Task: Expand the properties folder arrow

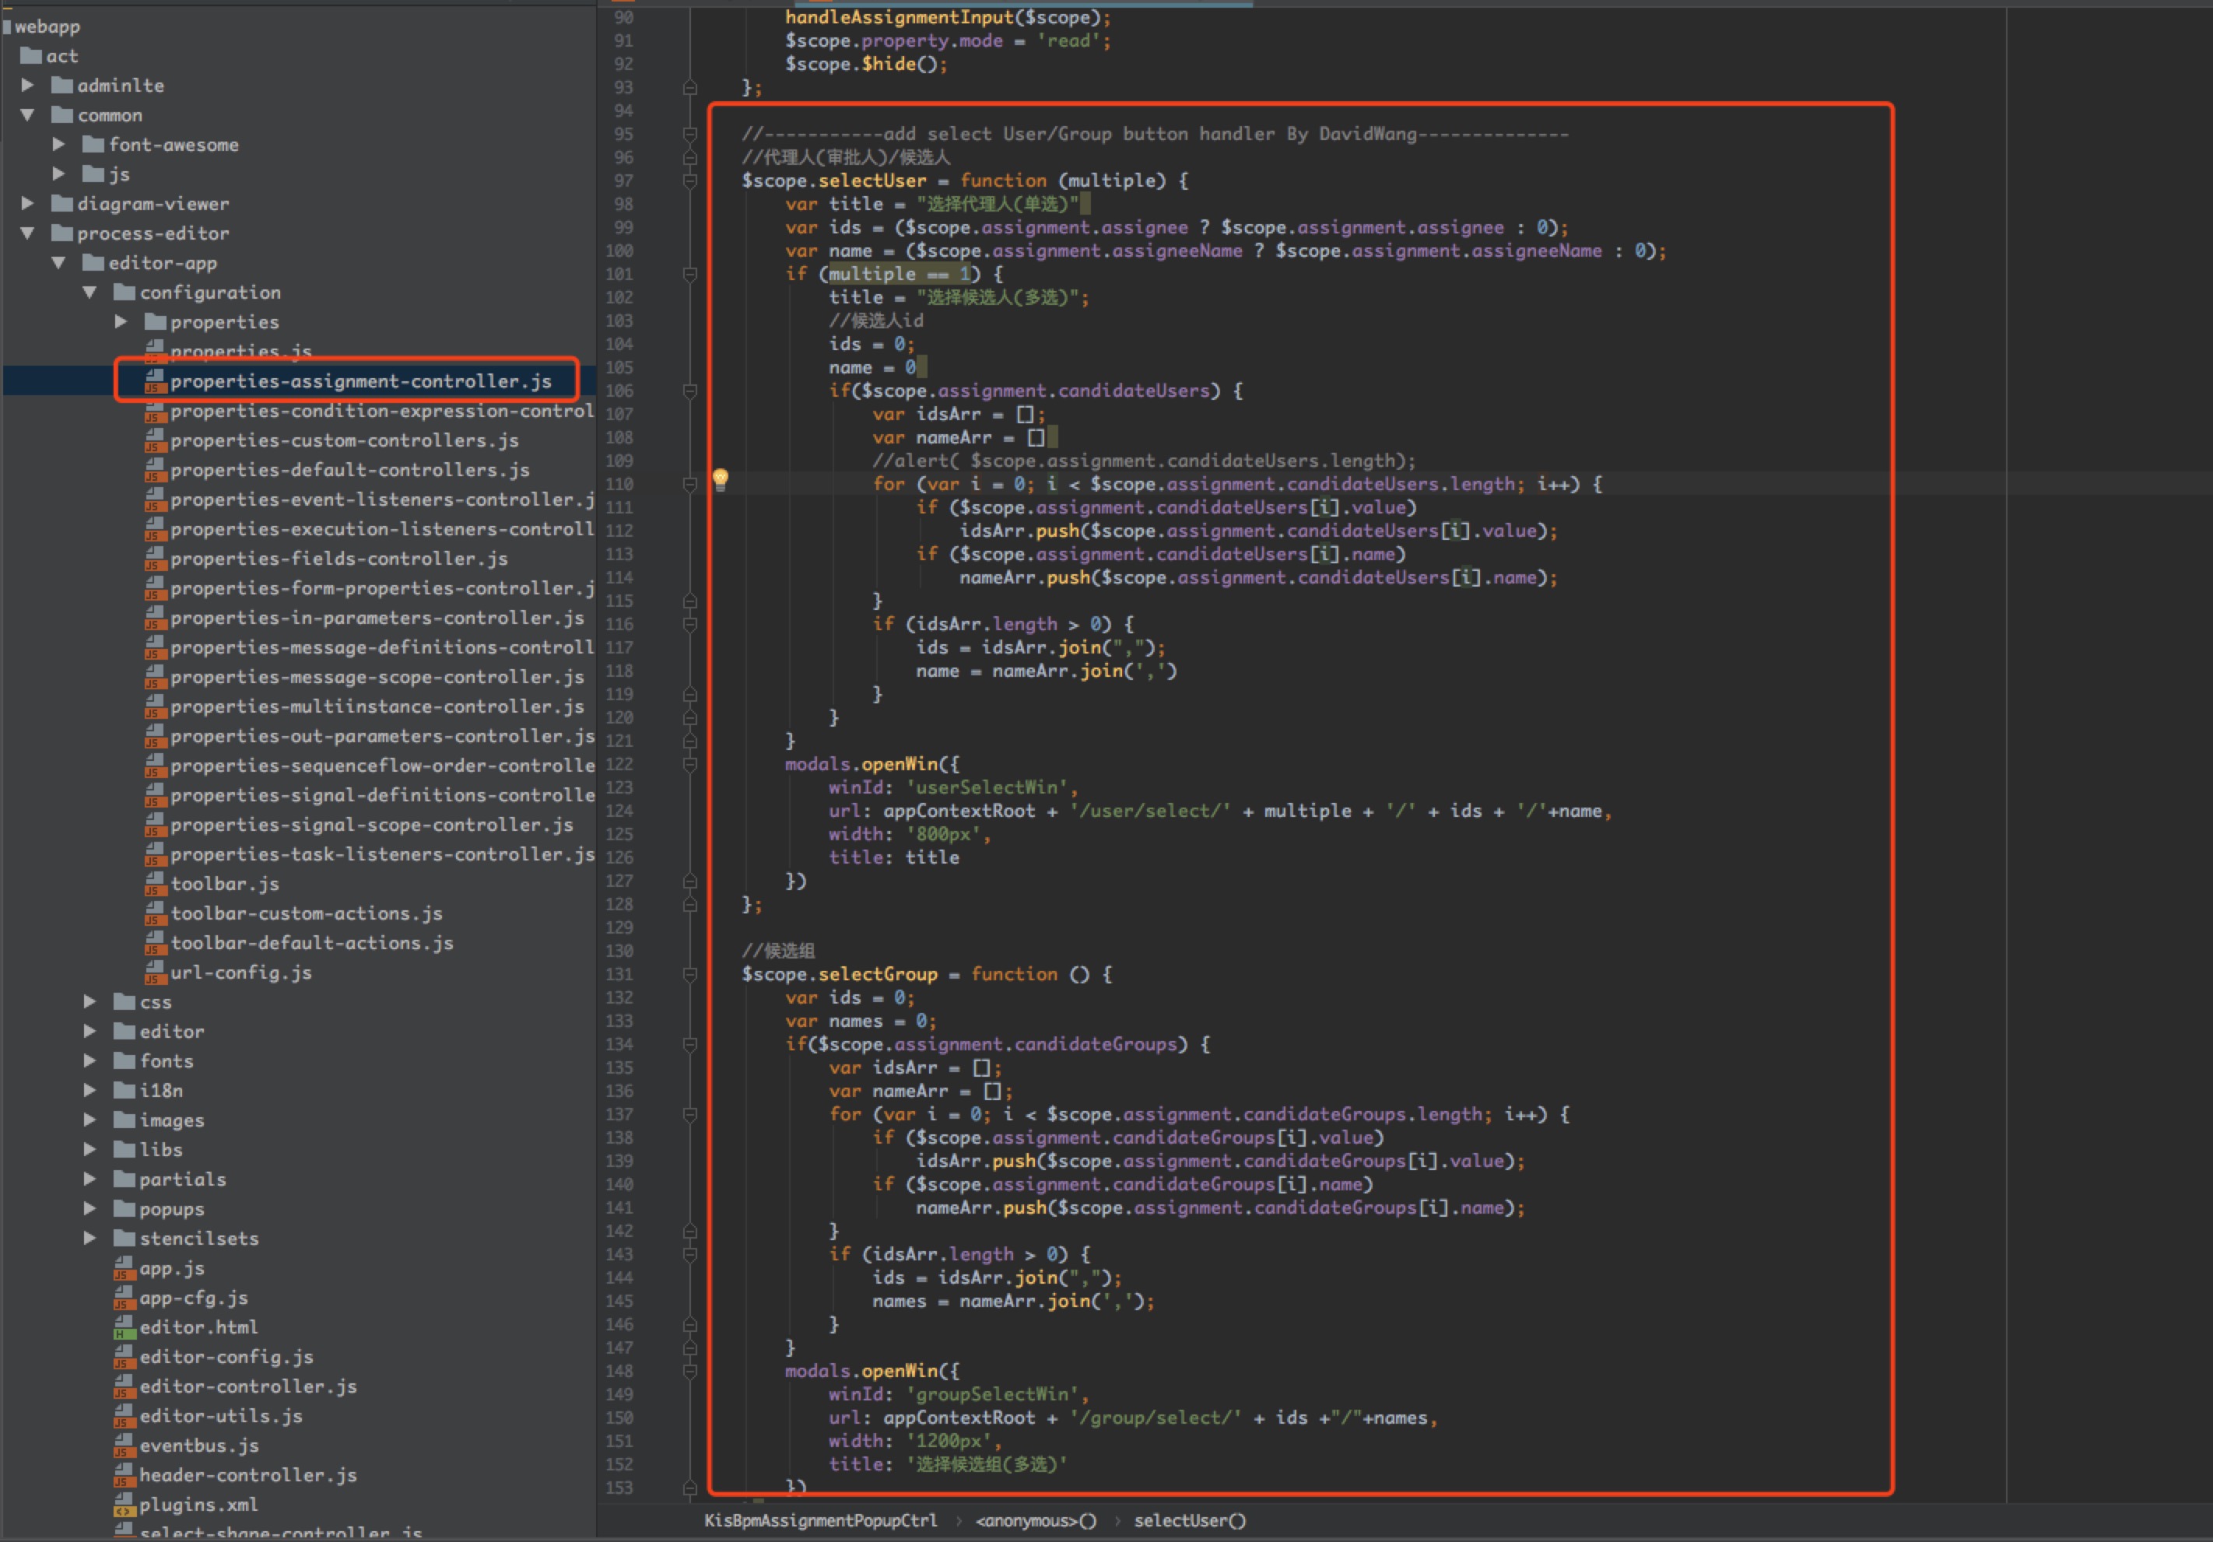Action: tap(121, 321)
